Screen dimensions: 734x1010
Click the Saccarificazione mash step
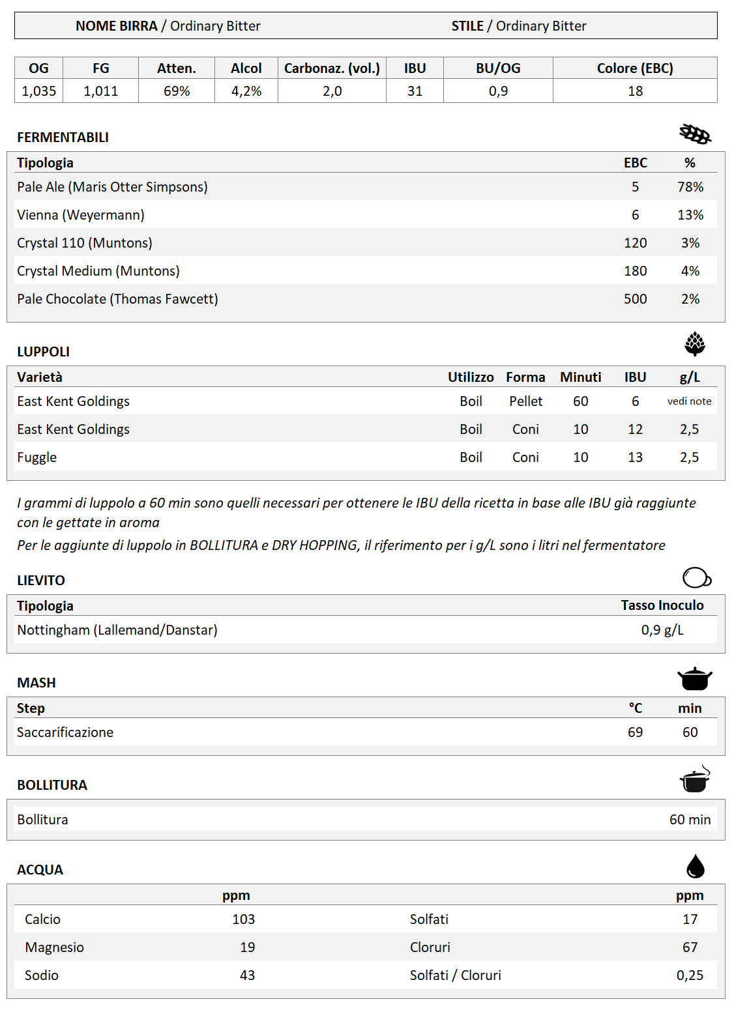pyautogui.click(x=65, y=732)
